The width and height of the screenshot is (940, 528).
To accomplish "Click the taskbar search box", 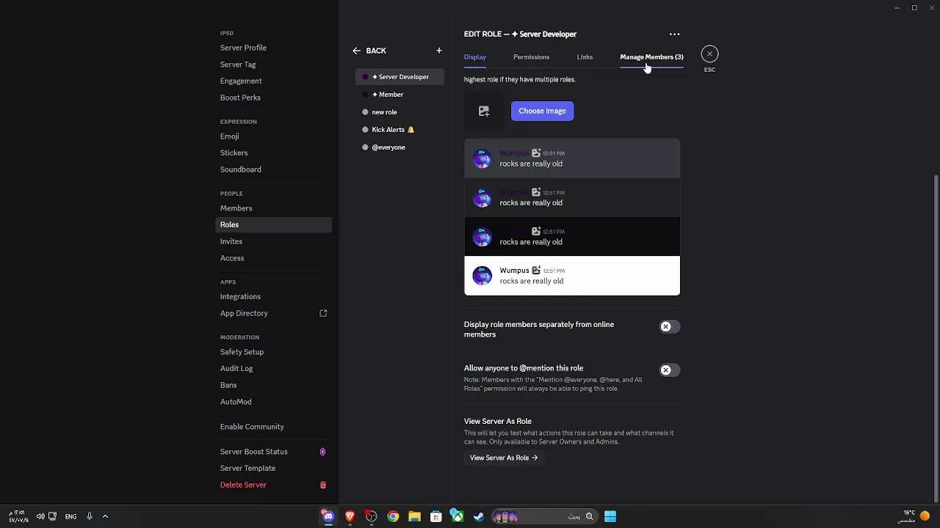I will pos(544,516).
